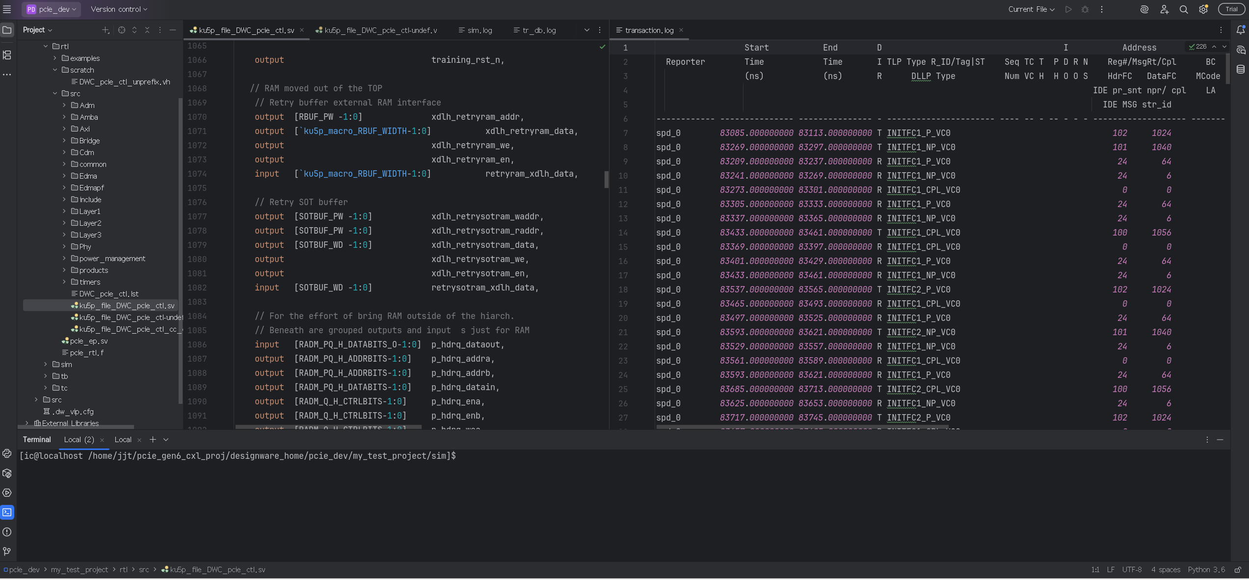The width and height of the screenshot is (1249, 580).
Task: Open IDE settings gear icon
Action: [1203, 9]
